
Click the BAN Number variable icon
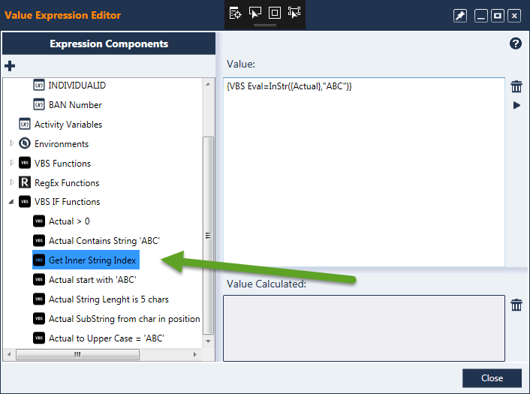(39, 105)
